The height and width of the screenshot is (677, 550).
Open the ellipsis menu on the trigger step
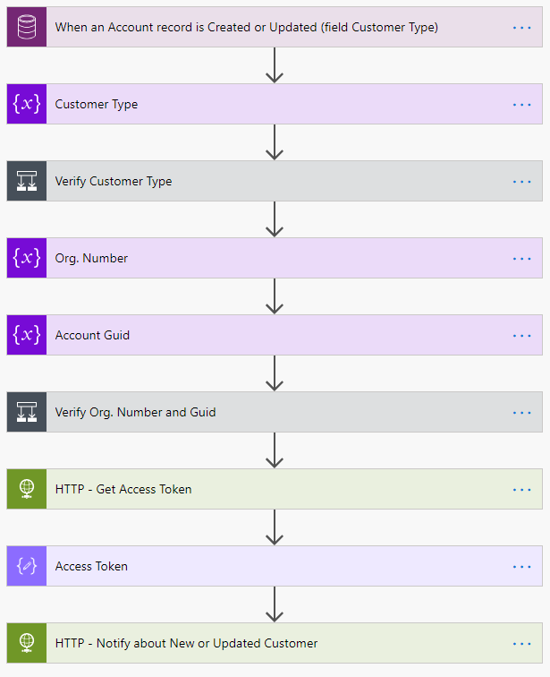(522, 27)
